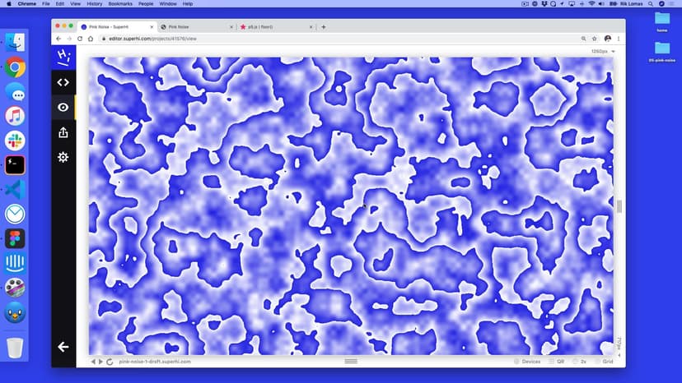The height and width of the screenshot is (383, 682).
Task: Click the back arrow at sidebar bottom
Action: tap(63, 347)
